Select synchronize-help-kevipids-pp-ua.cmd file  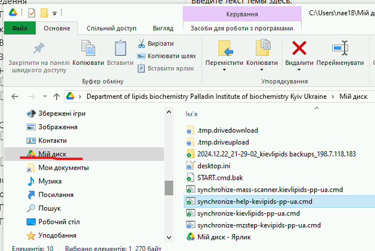coord(280,202)
